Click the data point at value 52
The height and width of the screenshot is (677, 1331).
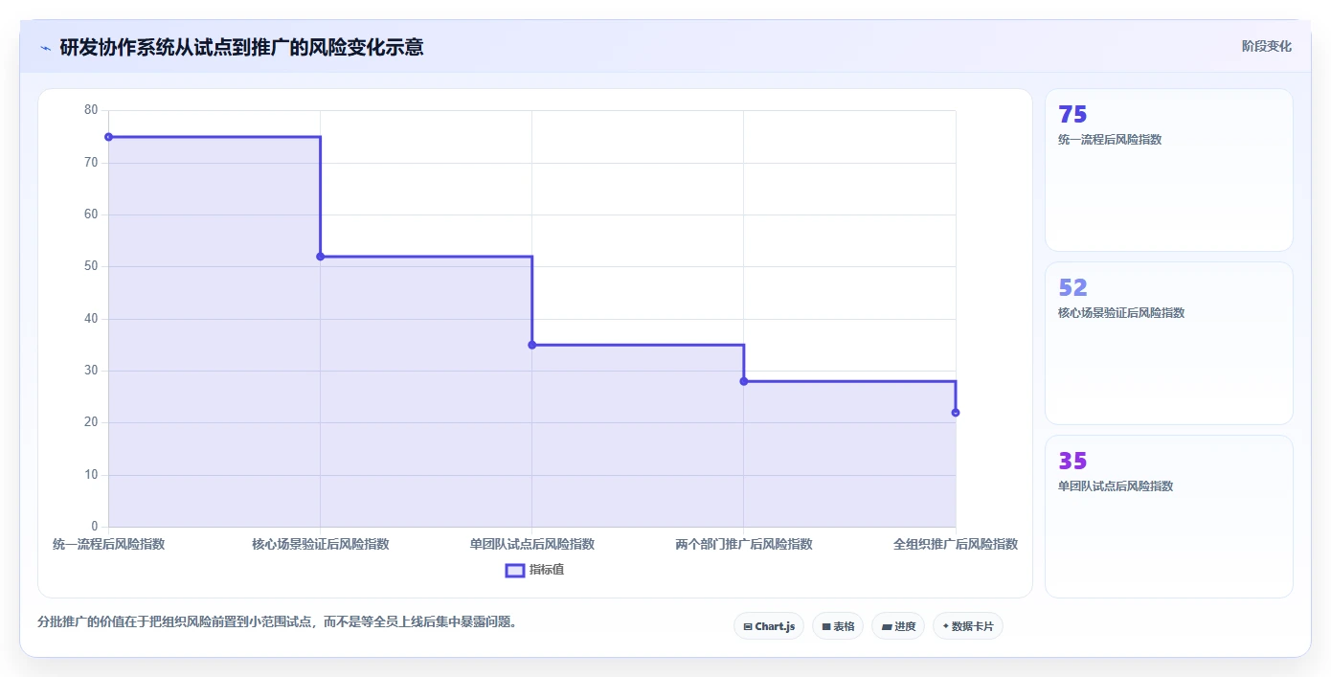(x=321, y=257)
